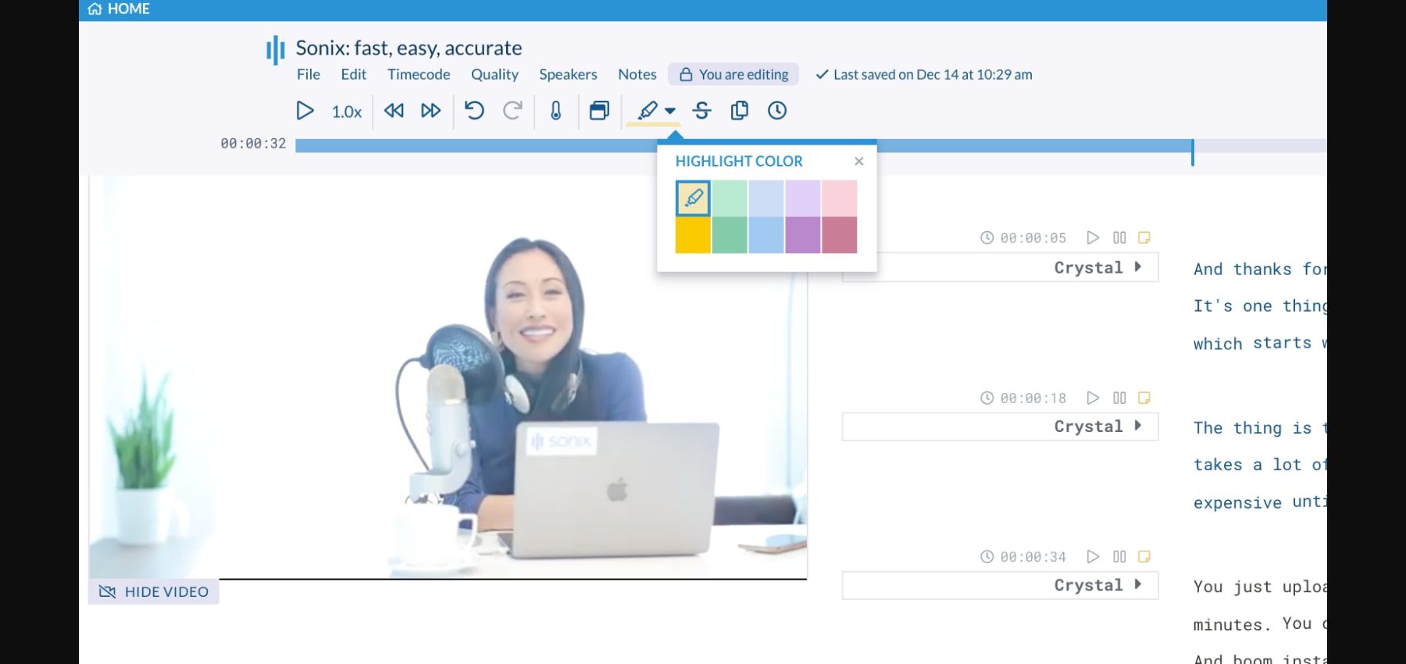
Task: Go to HOME page
Action: pos(119,9)
